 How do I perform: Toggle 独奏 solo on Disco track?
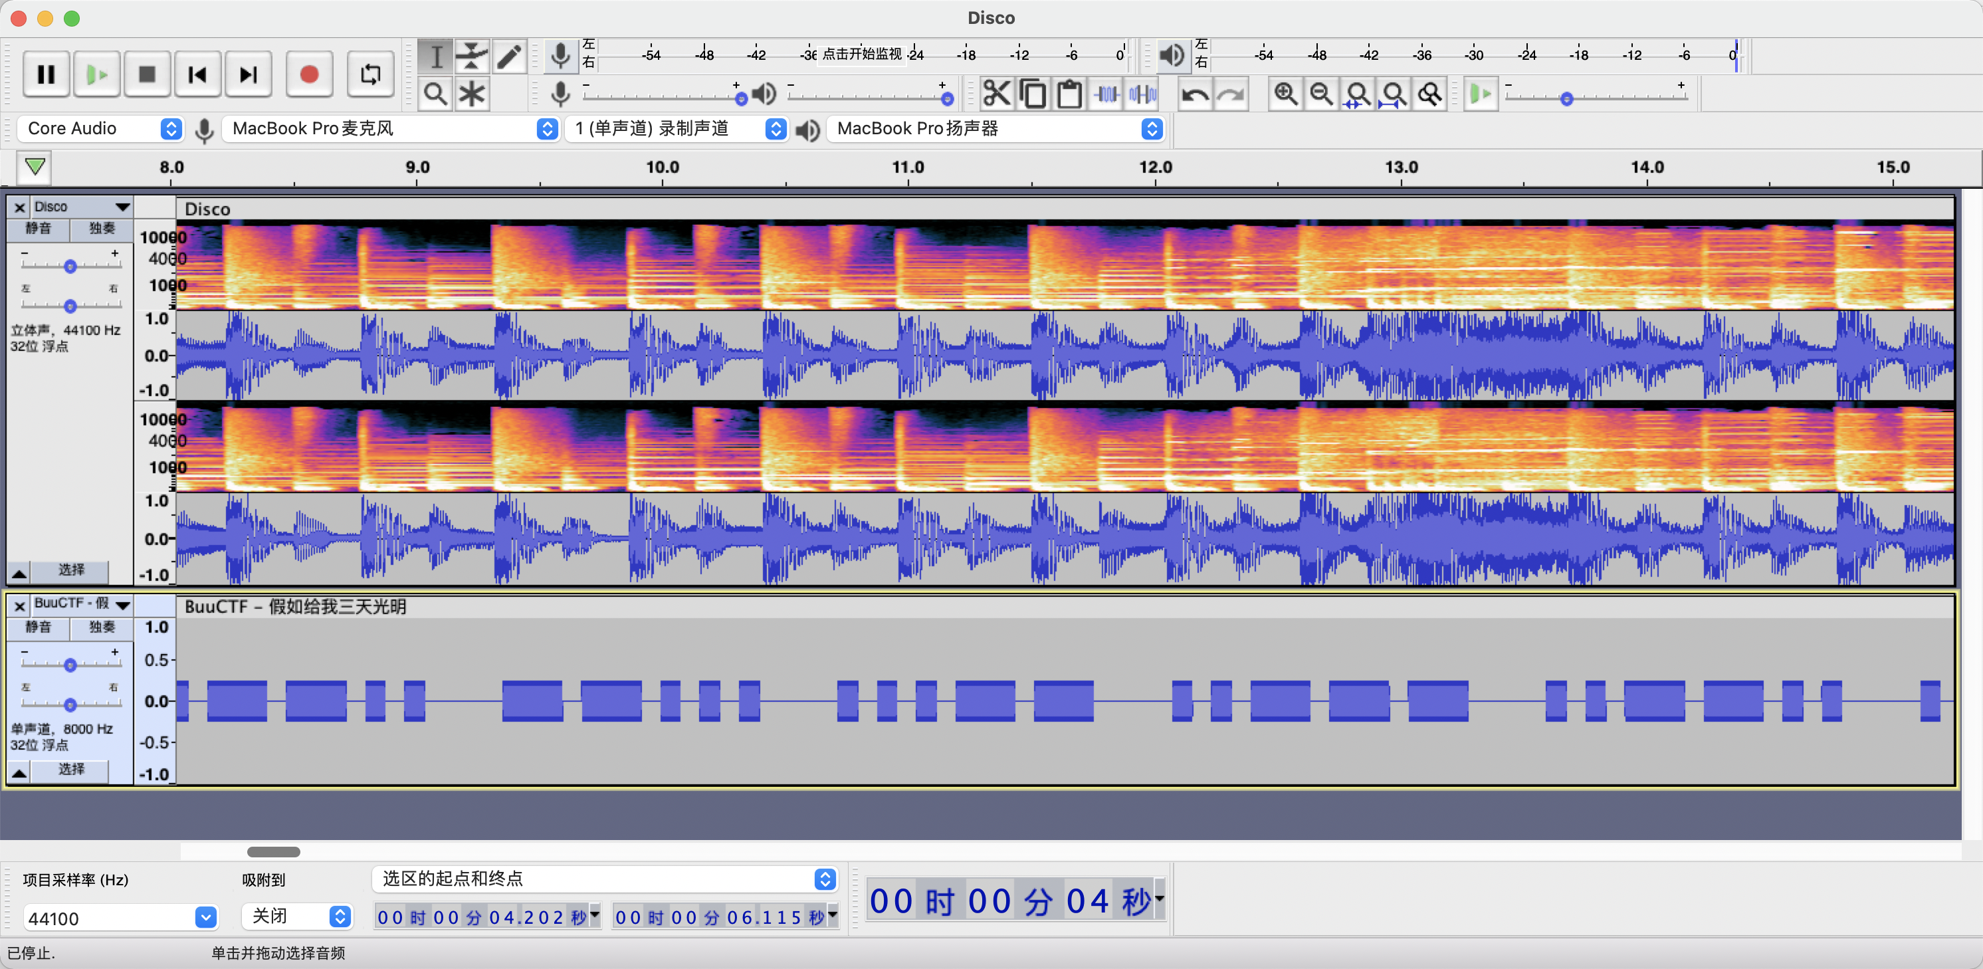point(102,229)
